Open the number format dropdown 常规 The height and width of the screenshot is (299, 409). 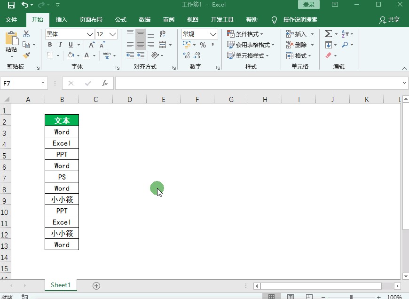coord(213,34)
